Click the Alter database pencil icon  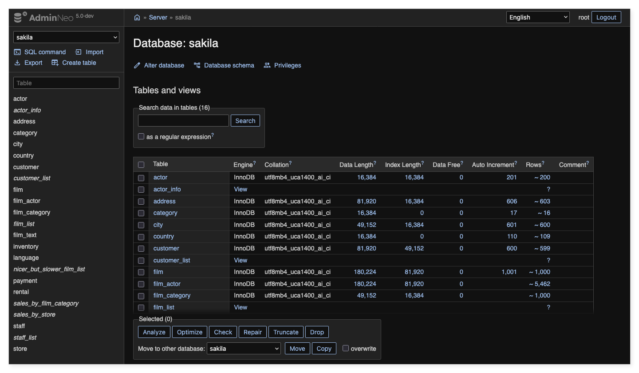(137, 65)
